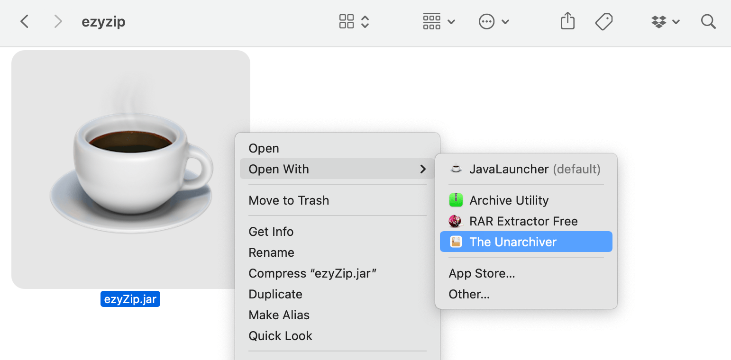Viewport: 731px width, 360px height.
Task: Select the Archive Utility app icon
Action: tap(455, 200)
